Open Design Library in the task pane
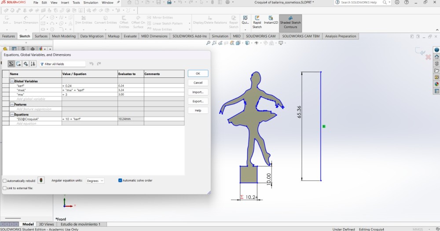The width and height of the screenshot is (440, 231). tap(436, 64)
